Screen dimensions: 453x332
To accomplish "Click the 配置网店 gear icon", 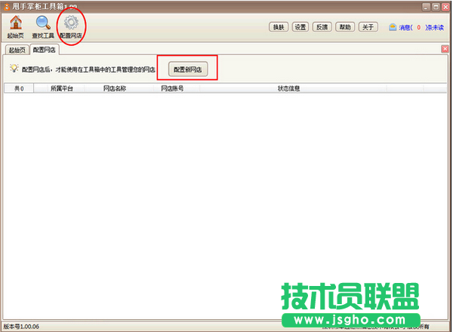I will (72, 23).
